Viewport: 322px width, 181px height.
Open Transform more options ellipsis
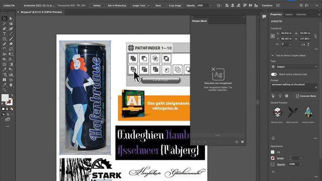click(316, 49)
